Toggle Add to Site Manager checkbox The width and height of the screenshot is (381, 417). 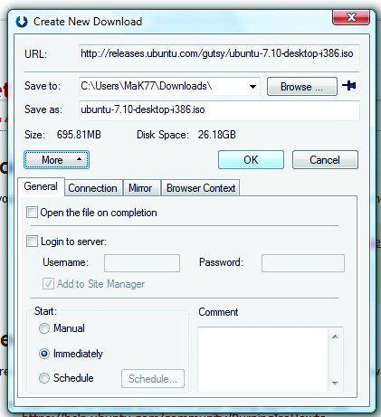(48, 284)
